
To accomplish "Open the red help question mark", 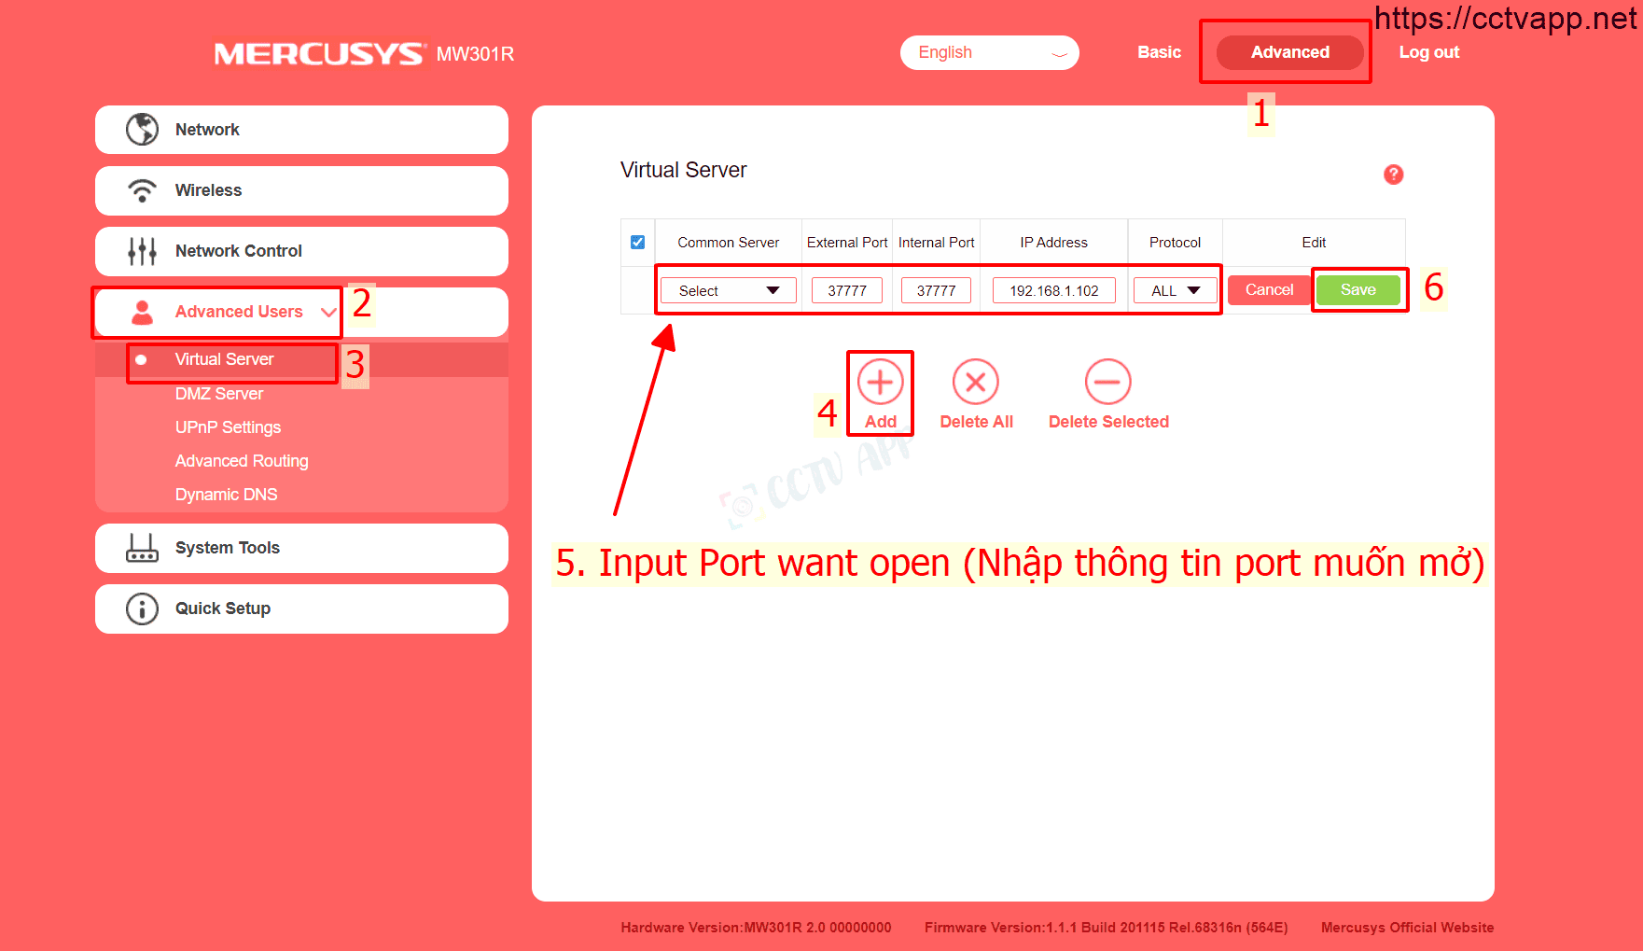I will 1393,175.
